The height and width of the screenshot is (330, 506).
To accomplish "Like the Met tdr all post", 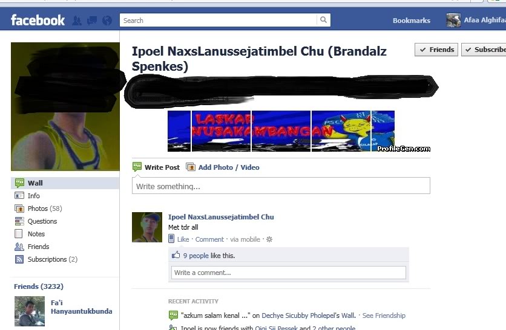I will point(183,239).
